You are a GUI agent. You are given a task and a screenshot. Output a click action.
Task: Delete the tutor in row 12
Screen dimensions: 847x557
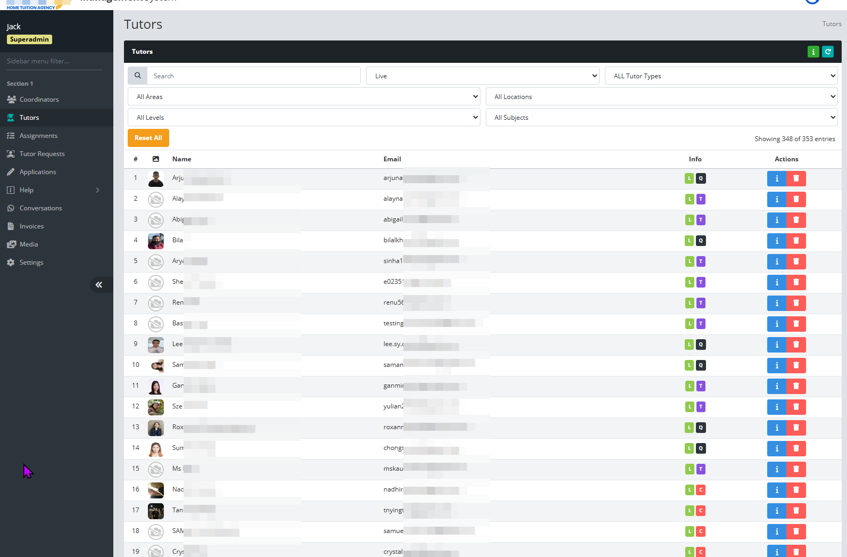click(796, 407)
